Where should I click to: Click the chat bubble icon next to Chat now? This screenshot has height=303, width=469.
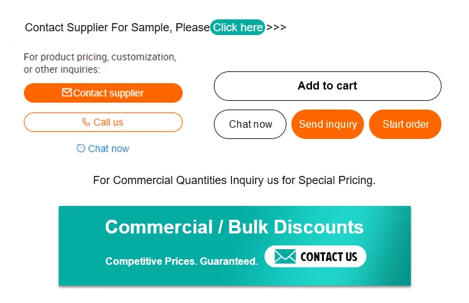click(x=81, y=148)
